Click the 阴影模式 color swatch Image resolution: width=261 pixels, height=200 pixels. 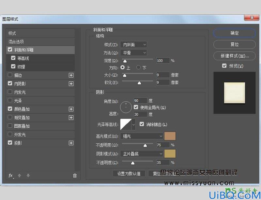170,153
